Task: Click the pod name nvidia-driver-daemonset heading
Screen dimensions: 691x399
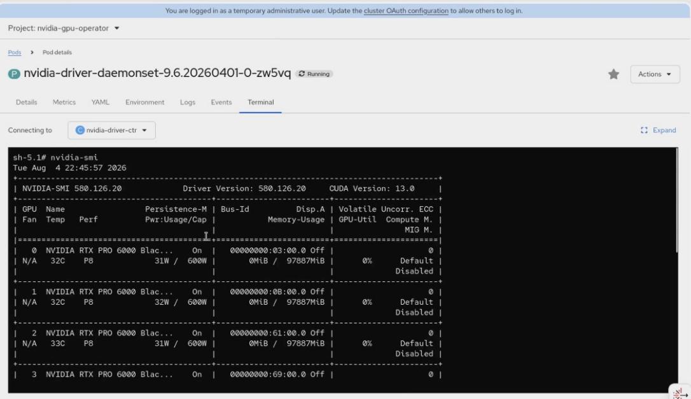Action: click(157, 73)
